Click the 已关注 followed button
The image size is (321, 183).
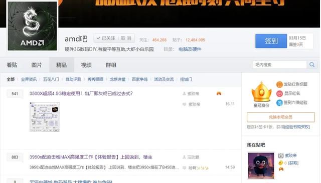106,38
